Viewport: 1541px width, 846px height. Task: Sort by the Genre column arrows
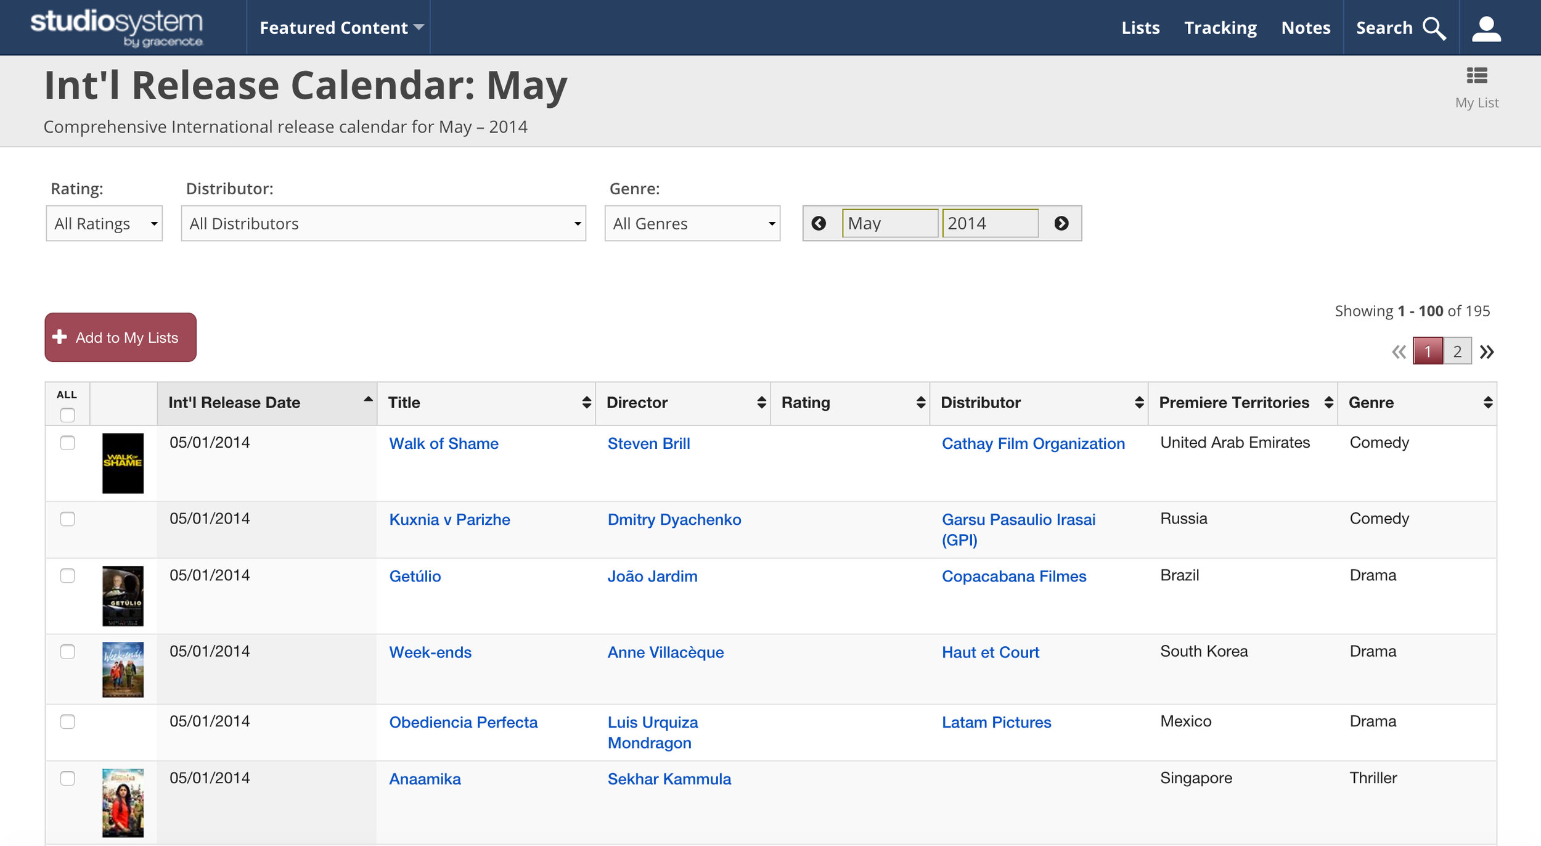1487,403
